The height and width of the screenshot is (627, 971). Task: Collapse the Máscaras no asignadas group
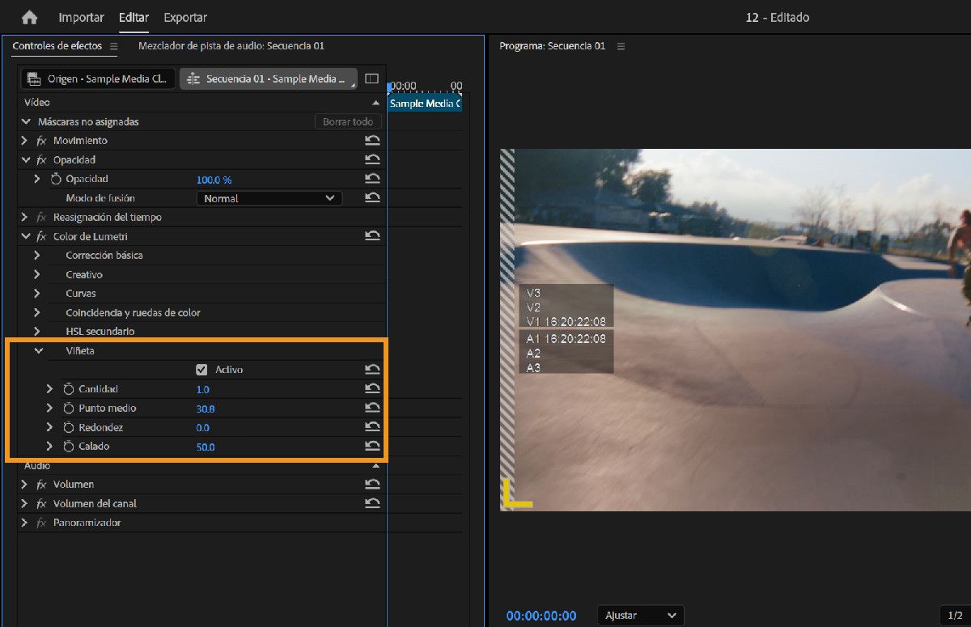(x=26, y=121)
